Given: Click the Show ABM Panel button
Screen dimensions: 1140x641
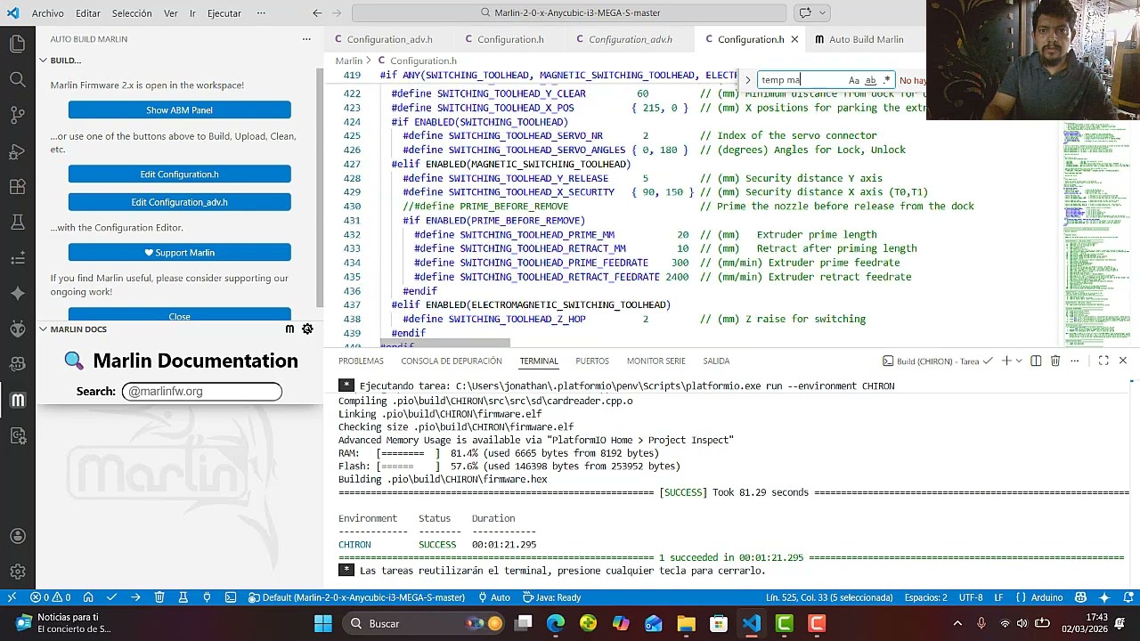Looking at the screenshot, I should (180, 110).
